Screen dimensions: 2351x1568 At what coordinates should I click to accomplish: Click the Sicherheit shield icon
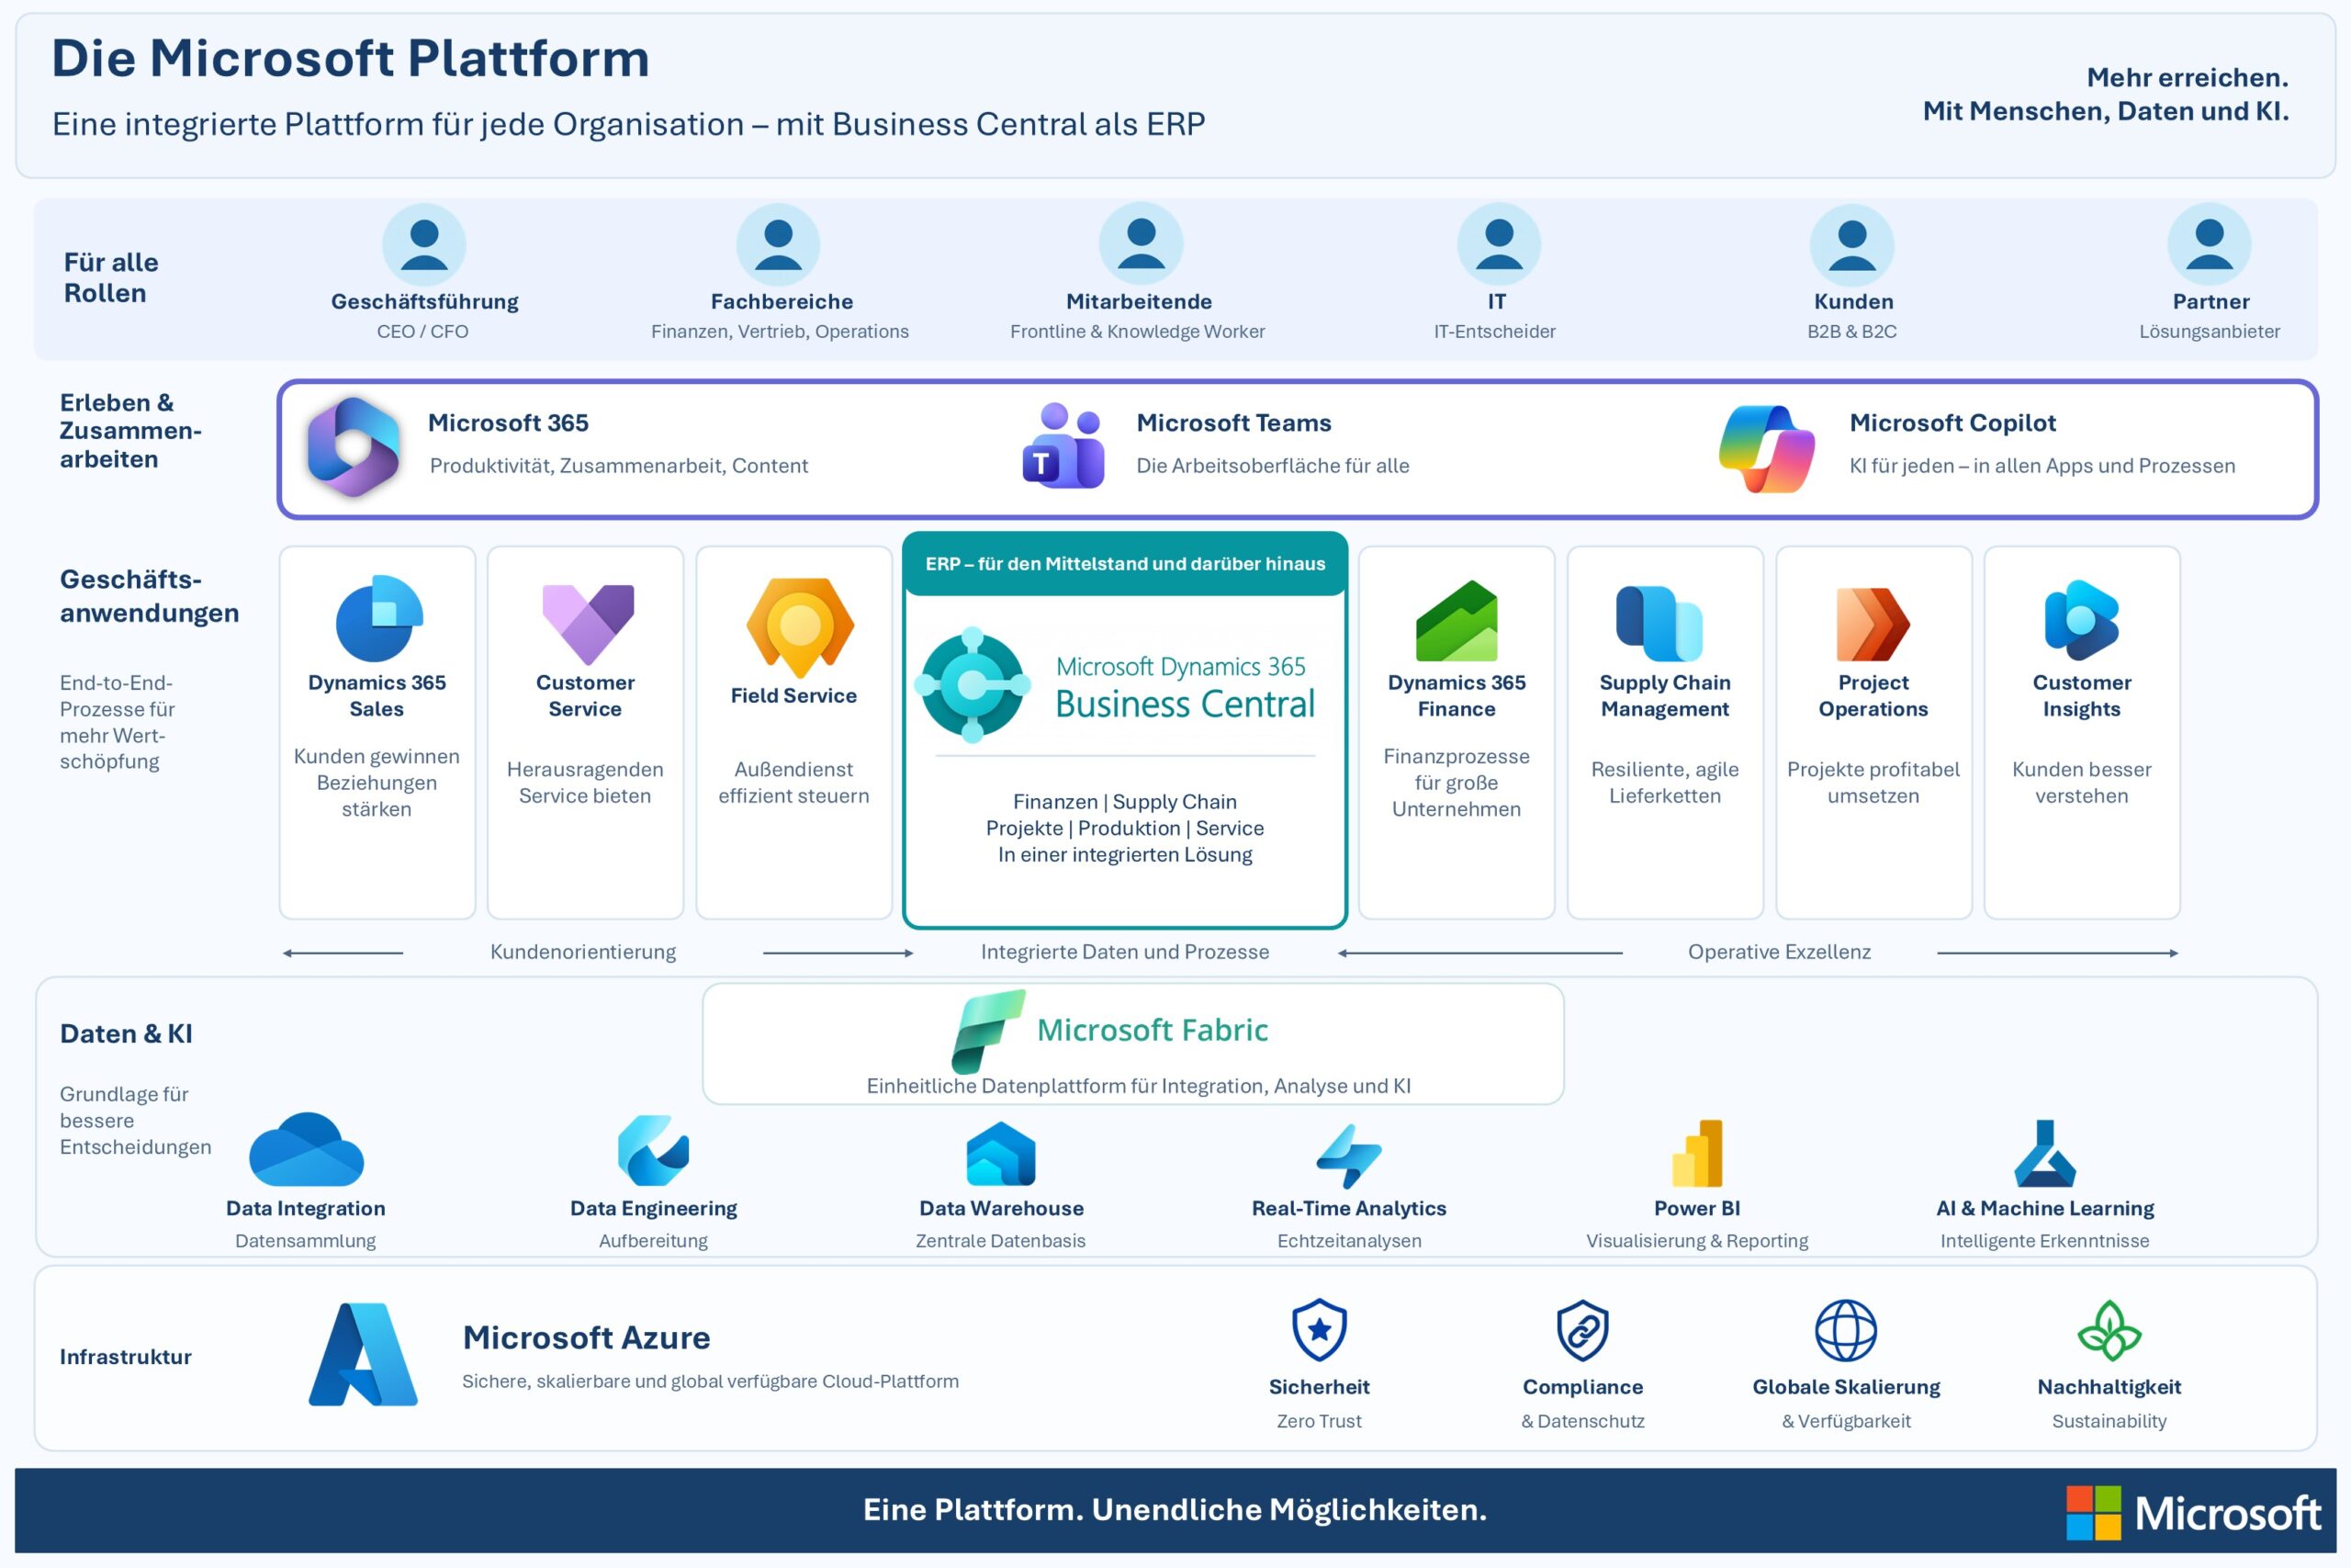1320,1330
